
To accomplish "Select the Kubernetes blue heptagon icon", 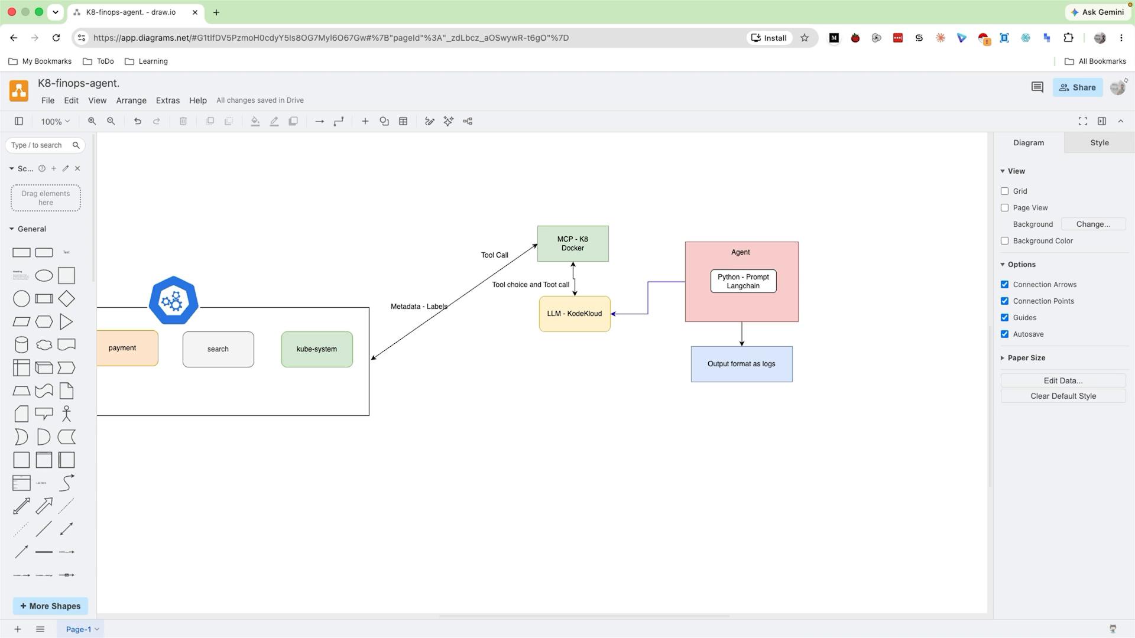I will 173,301.
